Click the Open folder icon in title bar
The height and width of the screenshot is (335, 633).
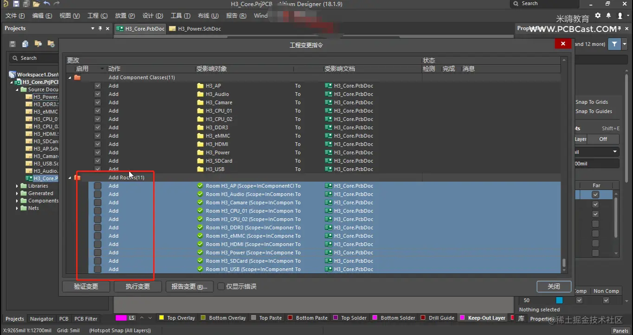[x=36, y=4]
